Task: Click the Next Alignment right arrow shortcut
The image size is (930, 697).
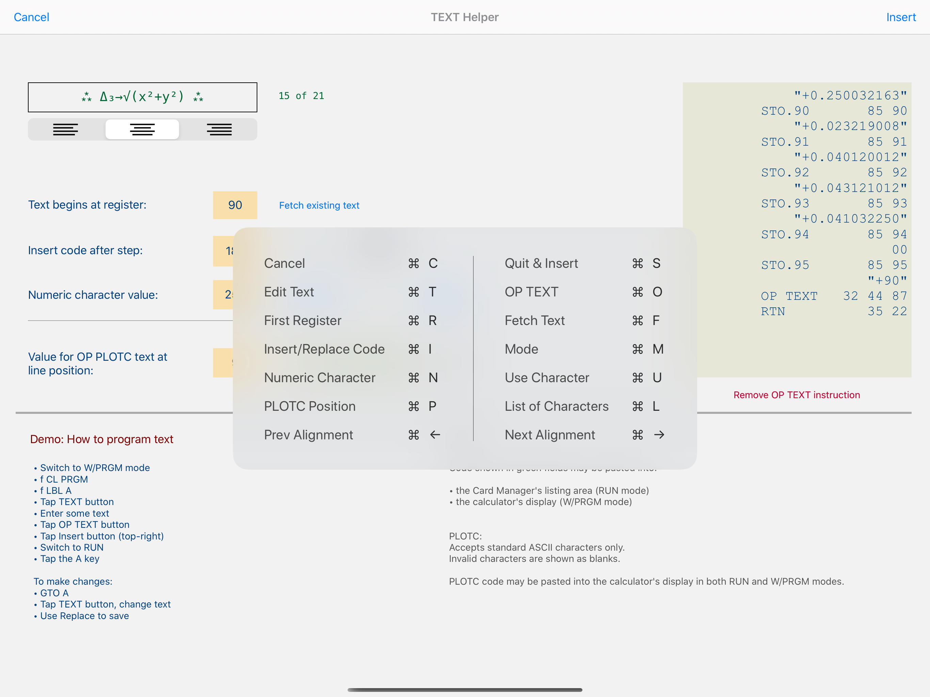Action: (659, 435)
